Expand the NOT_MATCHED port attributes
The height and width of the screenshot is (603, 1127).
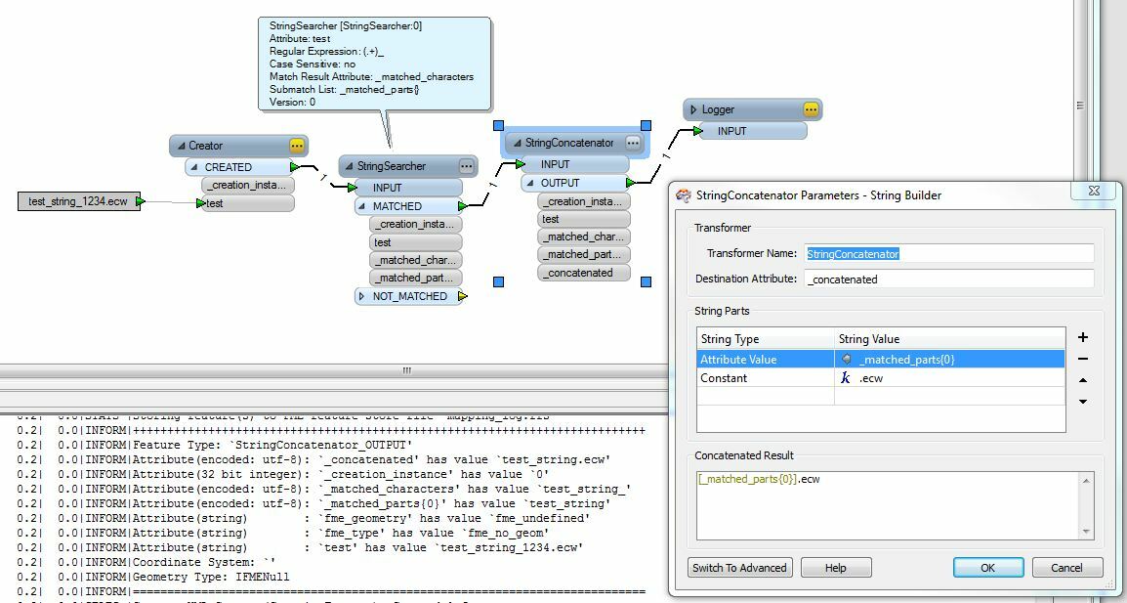[x=362, y=296]
